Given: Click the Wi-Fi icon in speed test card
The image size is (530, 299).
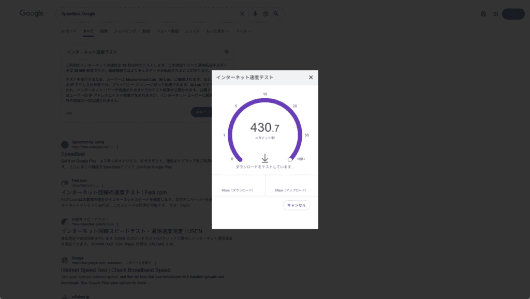Looking at the screenshot, I should click(x=227, y=52).
